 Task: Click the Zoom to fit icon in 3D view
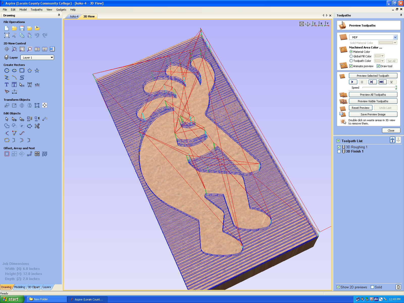click(x=301, y=24)
